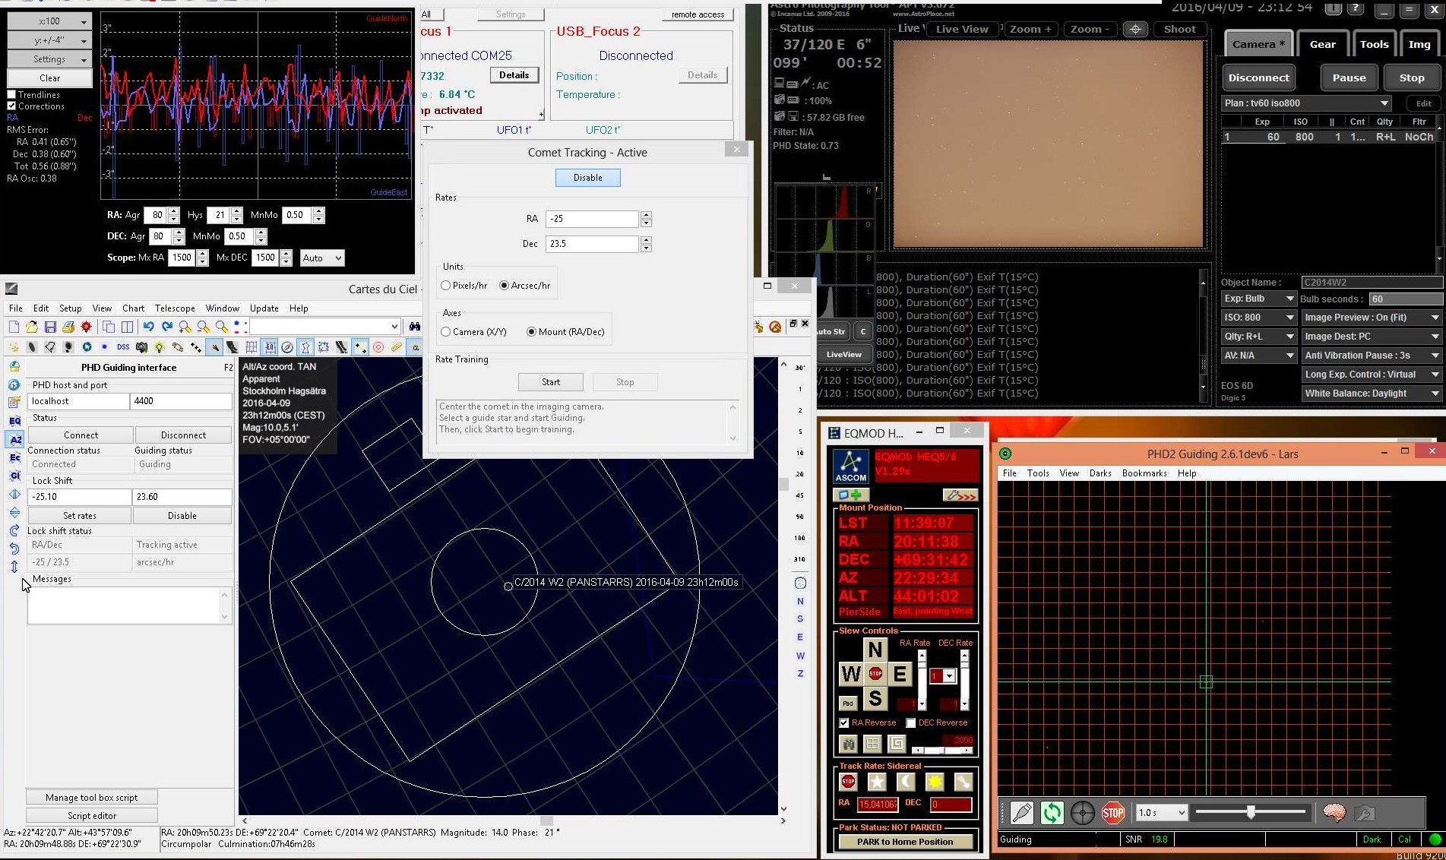Click the camera toolbar icon in Cartes du Ciel
Image resolution: width=1446 pixels, height=860 pixels.
[141, 347]
